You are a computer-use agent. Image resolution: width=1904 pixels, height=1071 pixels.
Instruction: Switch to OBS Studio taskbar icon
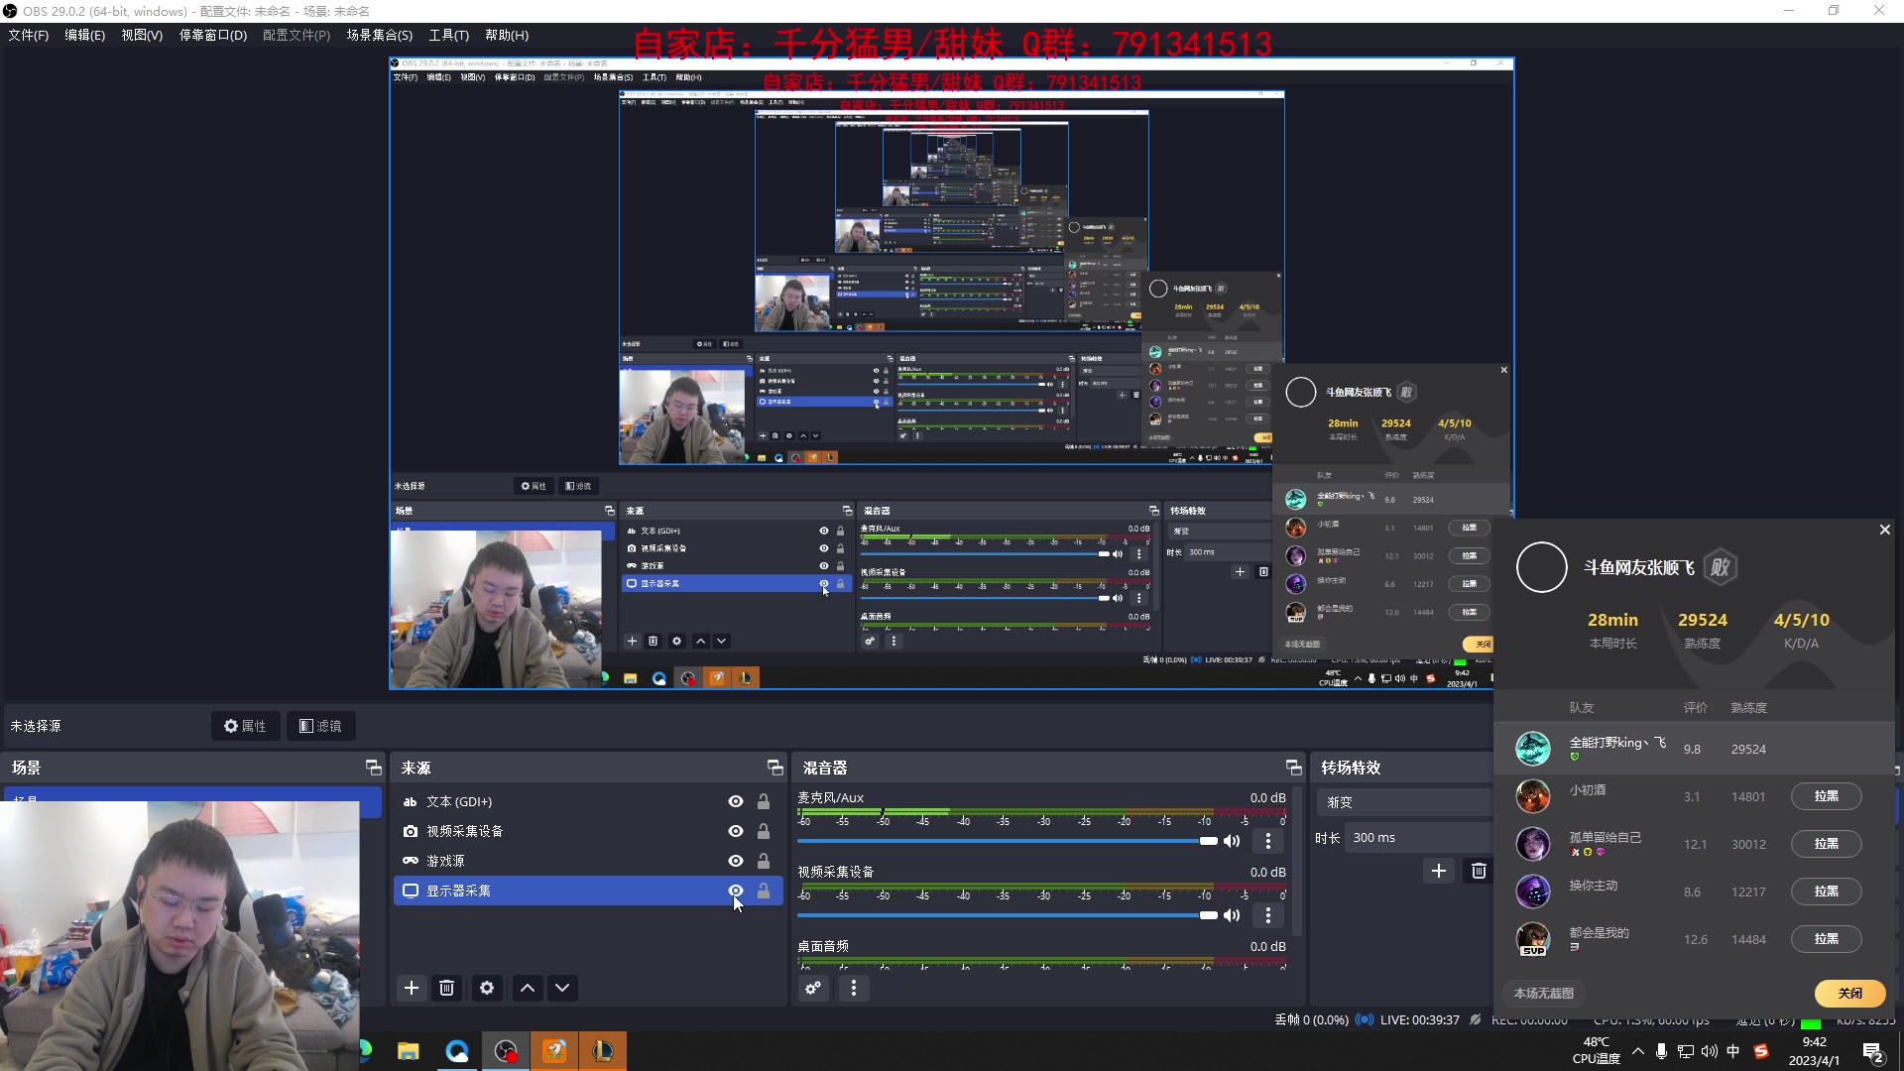click(x=506, y=1051)
